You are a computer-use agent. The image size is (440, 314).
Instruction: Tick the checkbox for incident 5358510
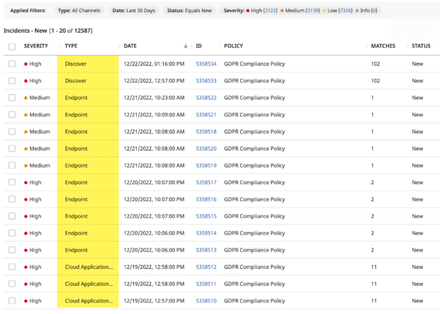coord(12,301)
